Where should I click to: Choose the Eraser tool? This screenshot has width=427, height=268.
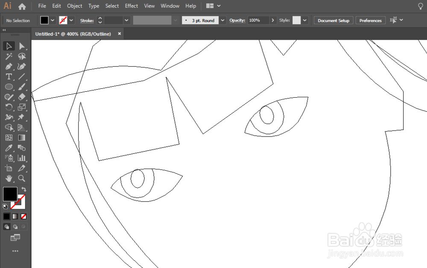(x=22, y=97)
